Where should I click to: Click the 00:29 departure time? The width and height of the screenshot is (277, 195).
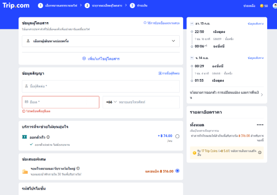pos(199,66)
